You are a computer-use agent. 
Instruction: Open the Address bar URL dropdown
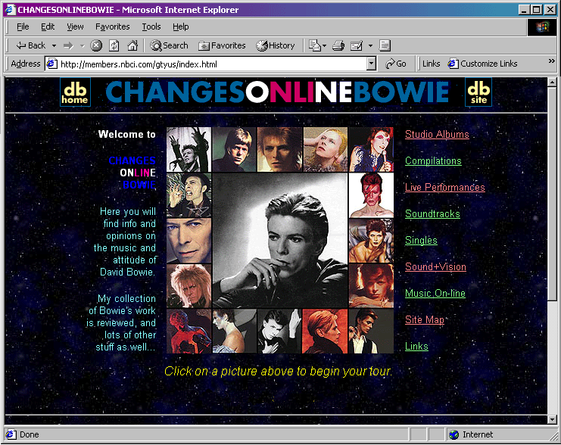[371, 64]
